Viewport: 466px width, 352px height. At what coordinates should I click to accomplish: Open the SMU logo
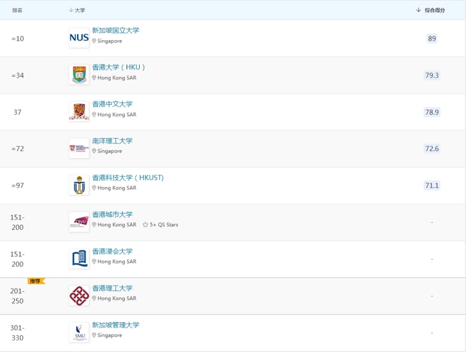click(x=79, y=333)
